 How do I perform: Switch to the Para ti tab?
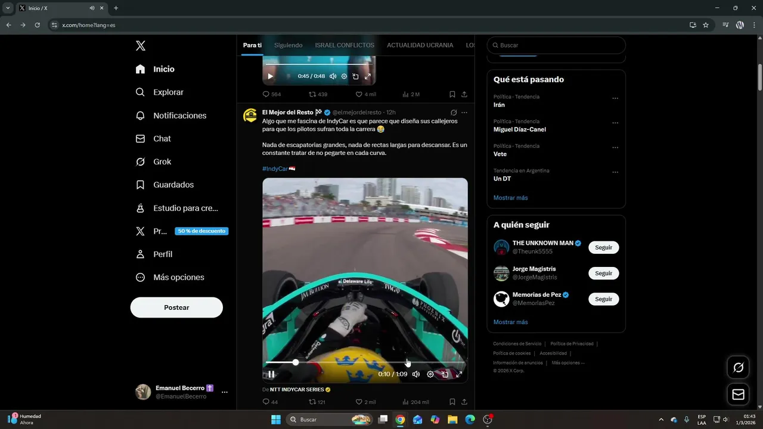click(252, 45)
